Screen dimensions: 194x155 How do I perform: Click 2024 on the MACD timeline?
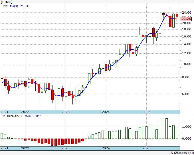click(106, 148)
